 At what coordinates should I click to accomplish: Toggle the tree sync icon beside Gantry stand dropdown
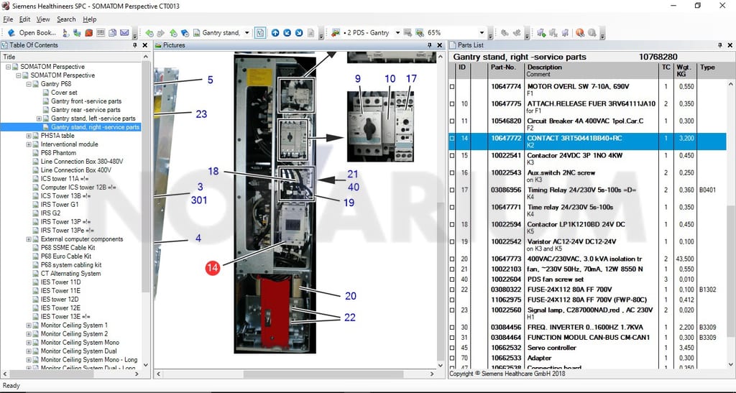pos(260,33)
